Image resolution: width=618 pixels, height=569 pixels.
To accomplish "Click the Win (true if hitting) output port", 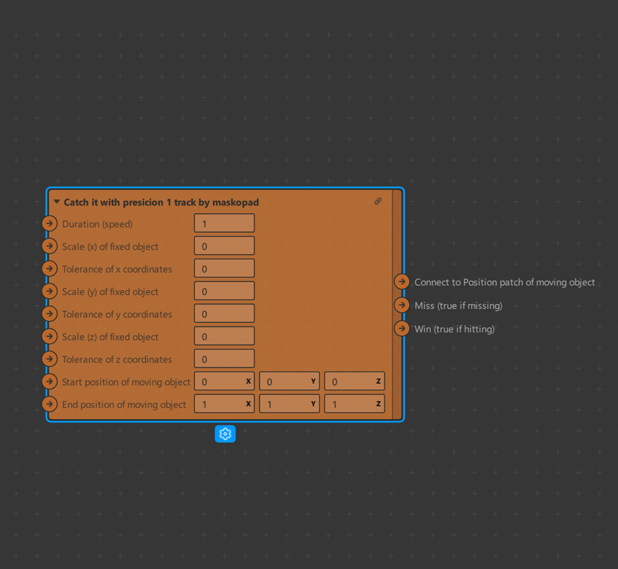I will click(x=402, y=328).
